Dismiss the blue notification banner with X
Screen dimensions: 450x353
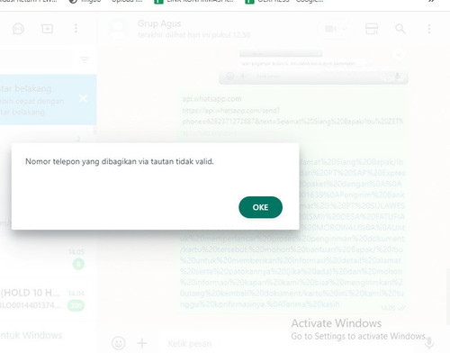click(x=83, y=98)
